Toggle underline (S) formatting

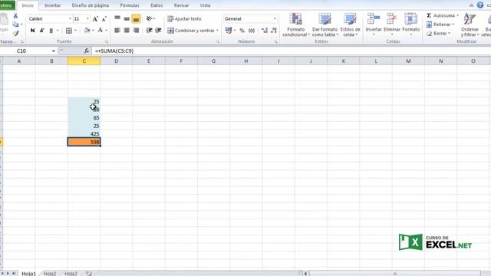[x=51, y=31]
